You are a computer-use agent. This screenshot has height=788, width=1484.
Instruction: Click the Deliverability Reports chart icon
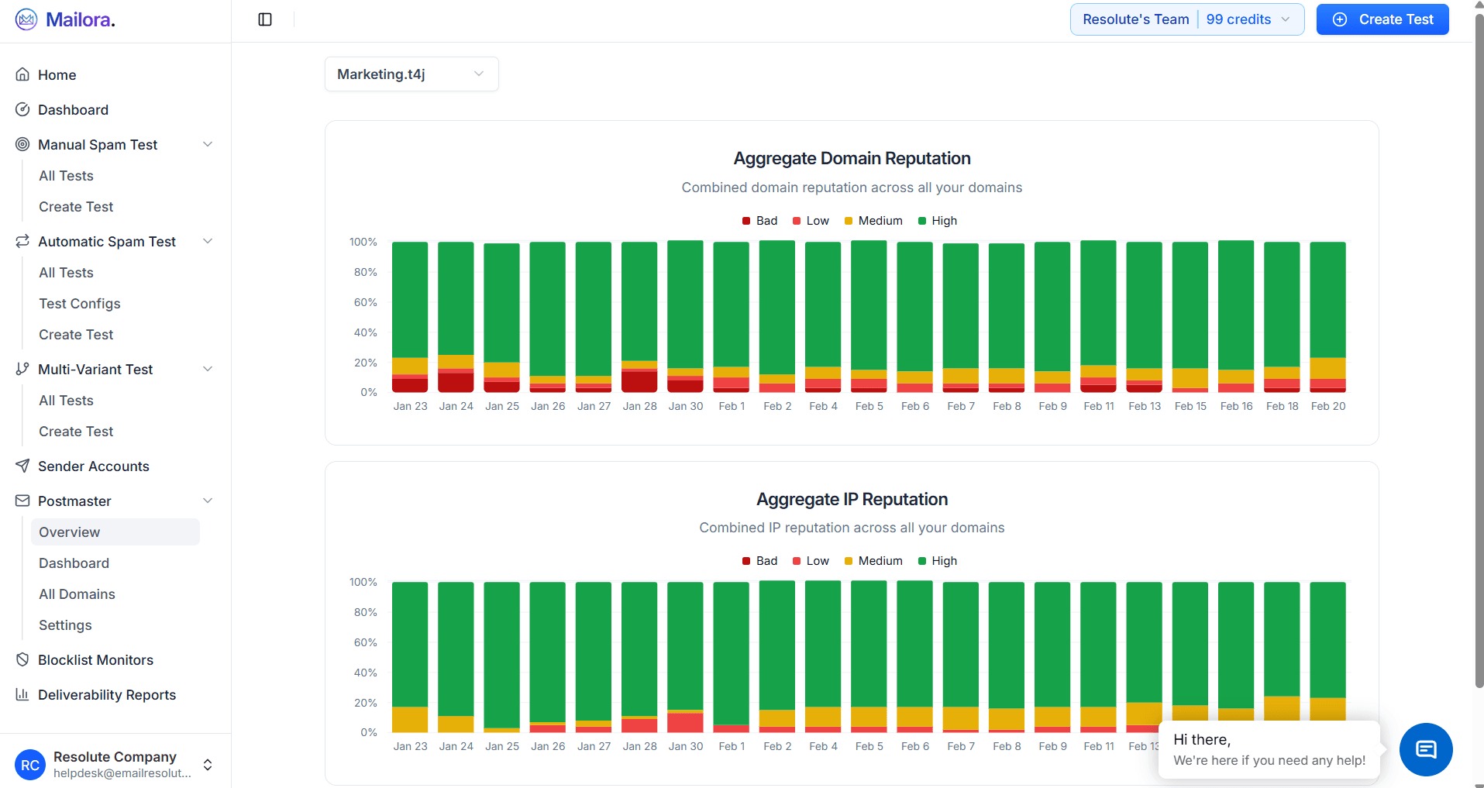(x=22, y=694)
